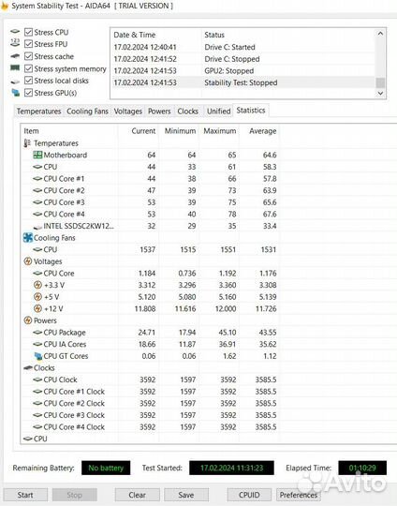Select the 'Stability Test: Stopped' log row
The image size is (397, 506).
[x=243, y=82]
